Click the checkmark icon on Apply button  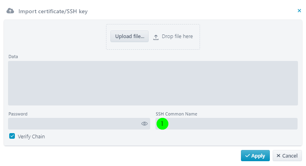tap(247, 156)
